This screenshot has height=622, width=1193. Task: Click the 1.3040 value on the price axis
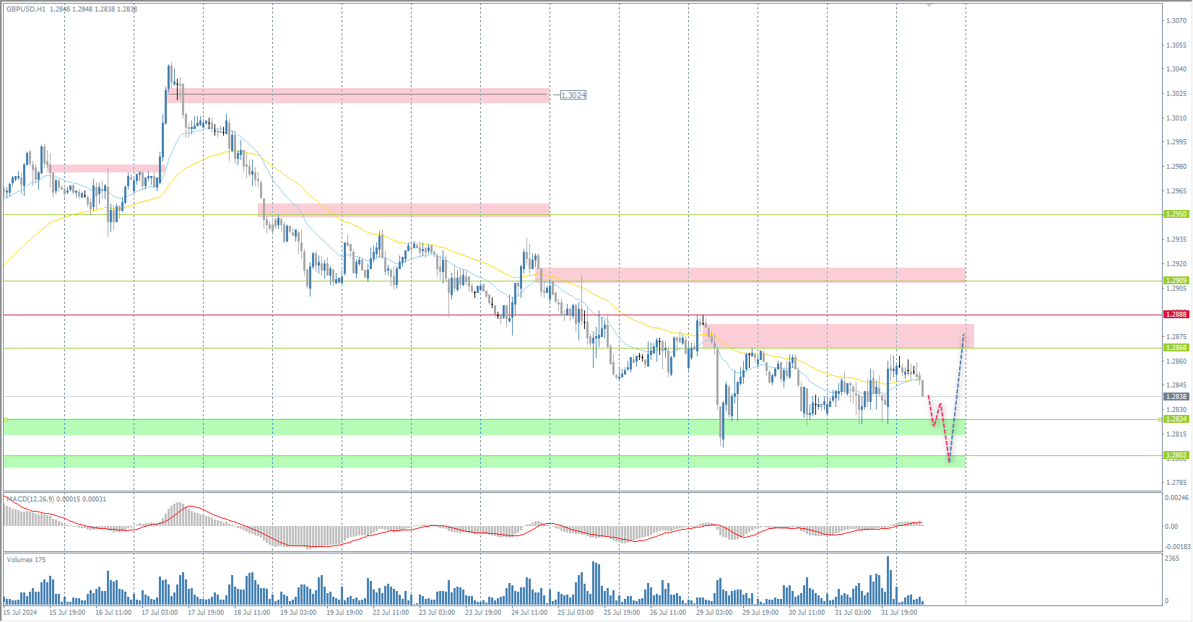click(x=1176, y=69)
